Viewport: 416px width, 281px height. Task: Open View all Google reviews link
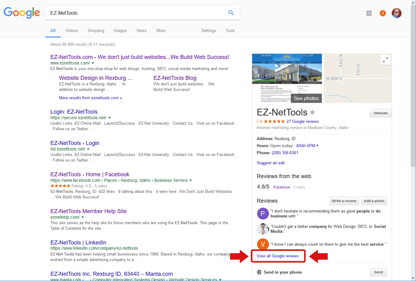click(x=277, y=256)
